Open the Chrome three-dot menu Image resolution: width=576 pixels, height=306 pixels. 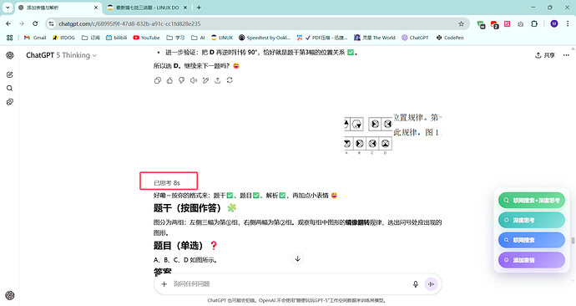click(x=568, y=24)
